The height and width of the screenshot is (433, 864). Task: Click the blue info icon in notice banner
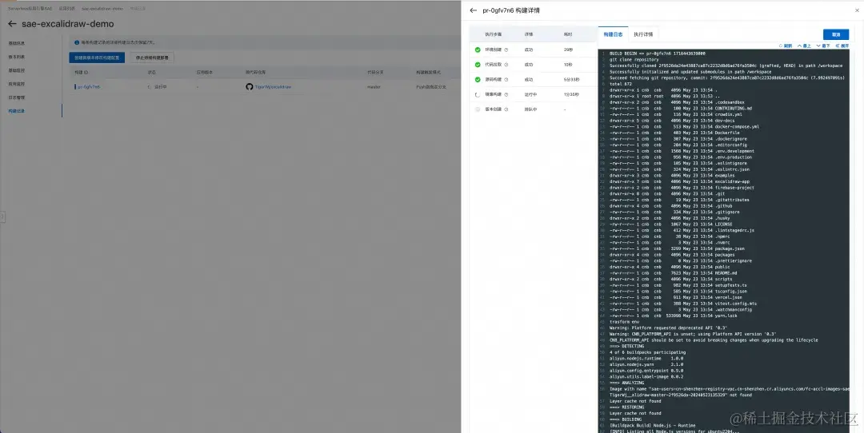(77, 42)
